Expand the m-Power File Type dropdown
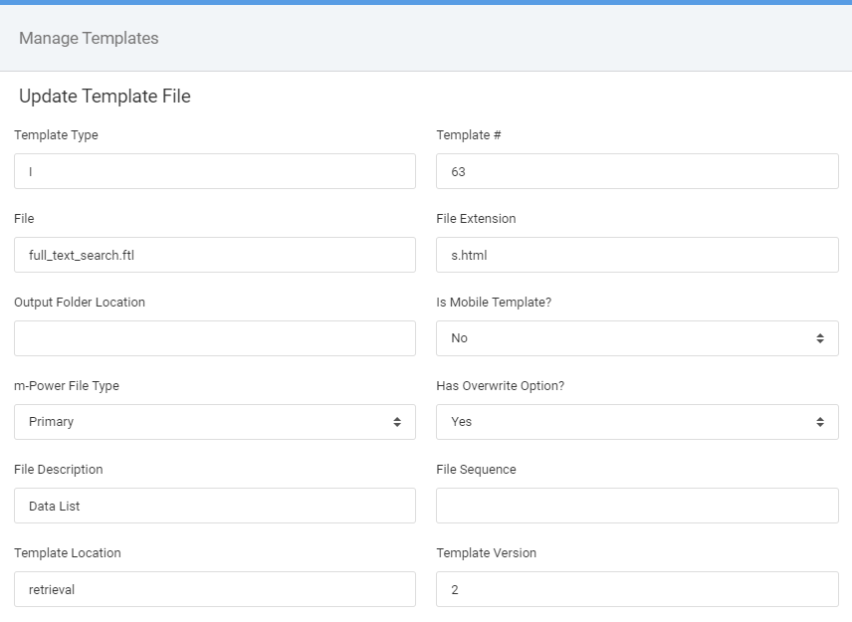The height and width of the screenshot is (622, 852). 215,422
